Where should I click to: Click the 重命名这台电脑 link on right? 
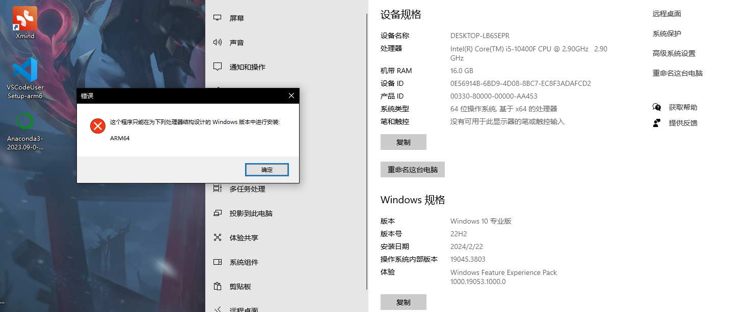click(678, 73)
